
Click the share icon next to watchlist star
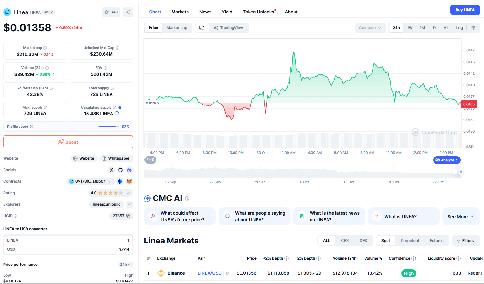128,12
